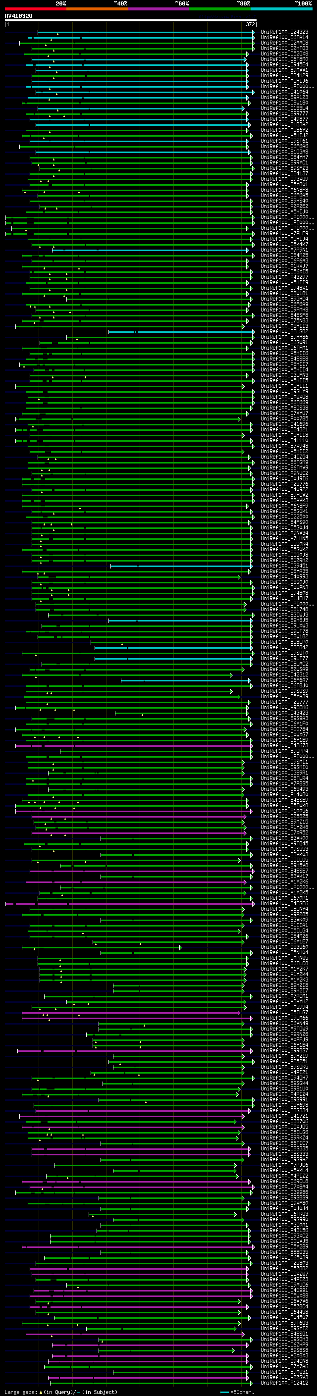The image size is (317, 1396).
Task: Select hit name UniRef100_Q43423
Action: (284, 713)
